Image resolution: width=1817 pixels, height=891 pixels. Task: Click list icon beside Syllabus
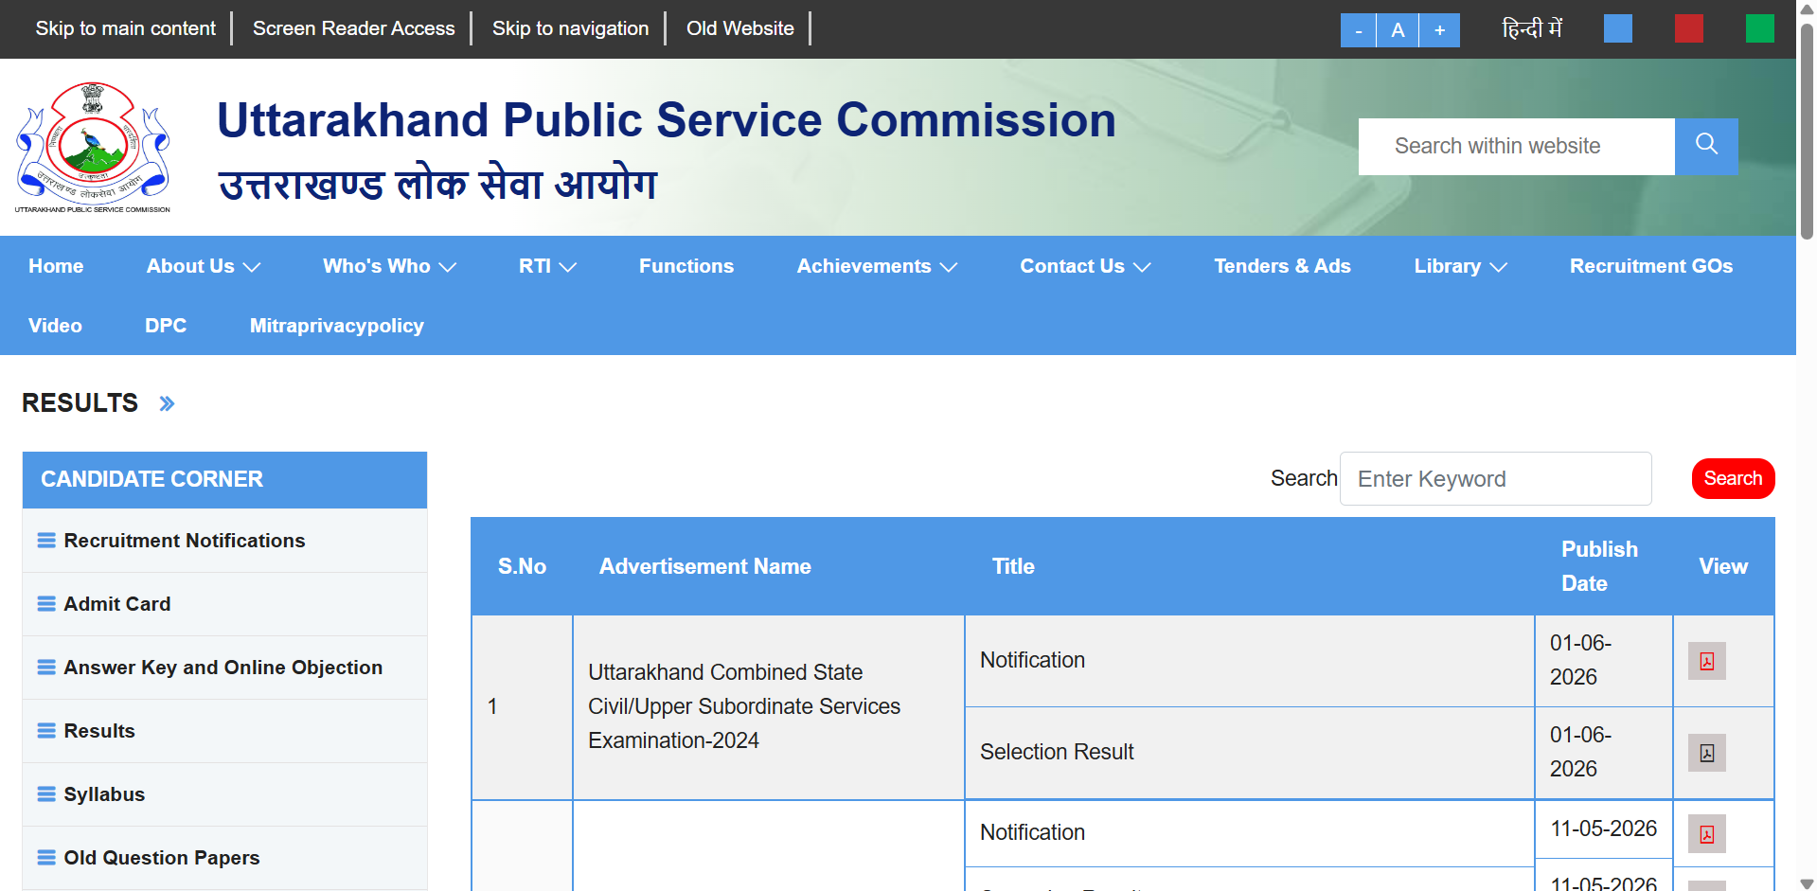point(46,794)
